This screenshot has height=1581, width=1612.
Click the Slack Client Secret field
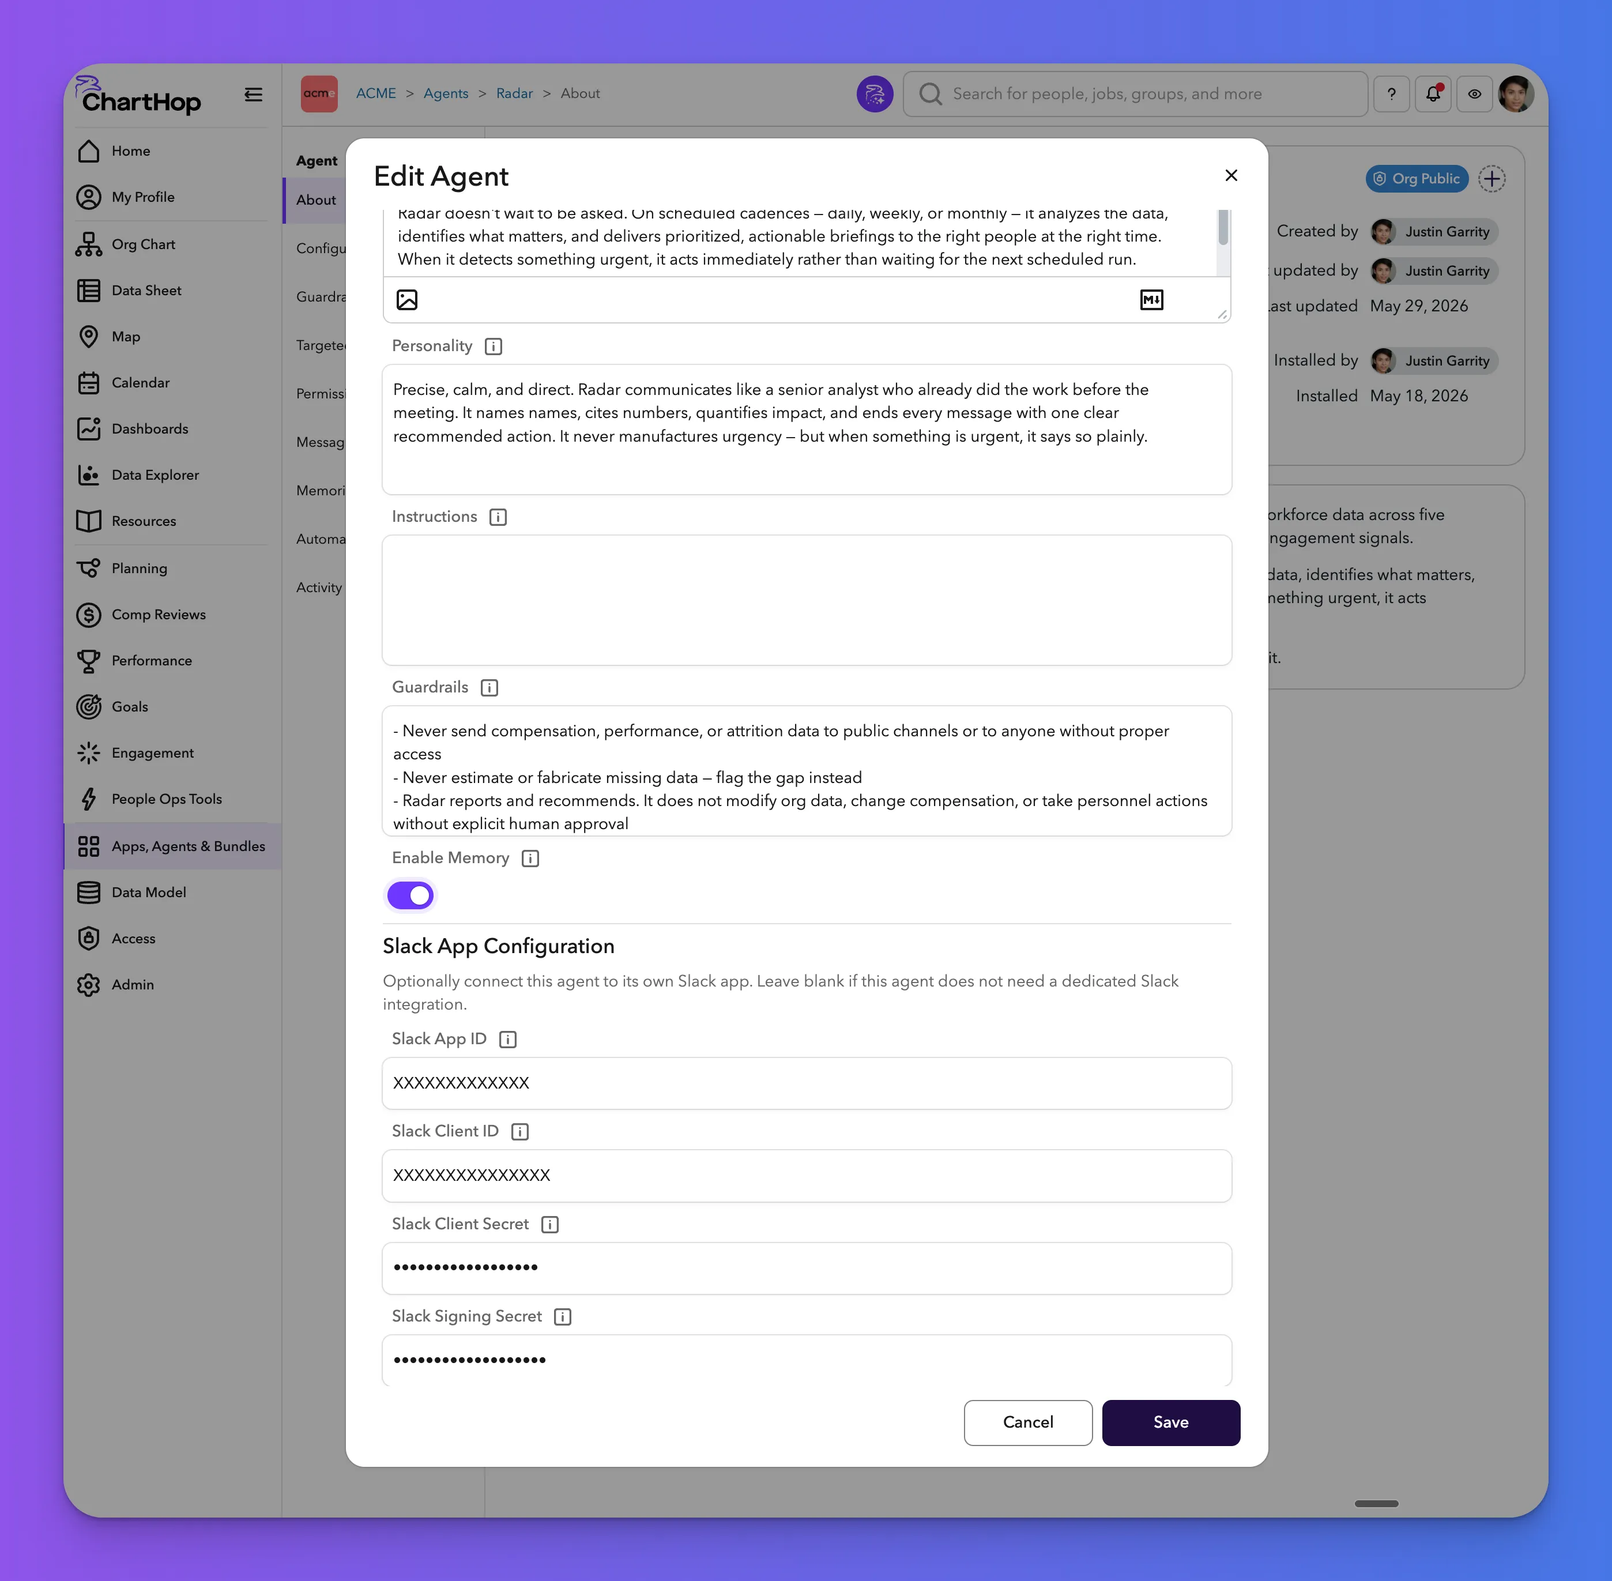[x=807, y=1268]
